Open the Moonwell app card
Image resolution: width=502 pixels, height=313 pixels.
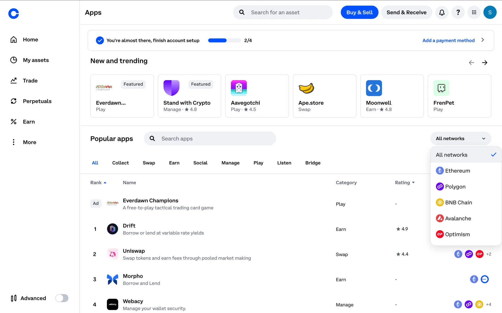tap(392, 96)
